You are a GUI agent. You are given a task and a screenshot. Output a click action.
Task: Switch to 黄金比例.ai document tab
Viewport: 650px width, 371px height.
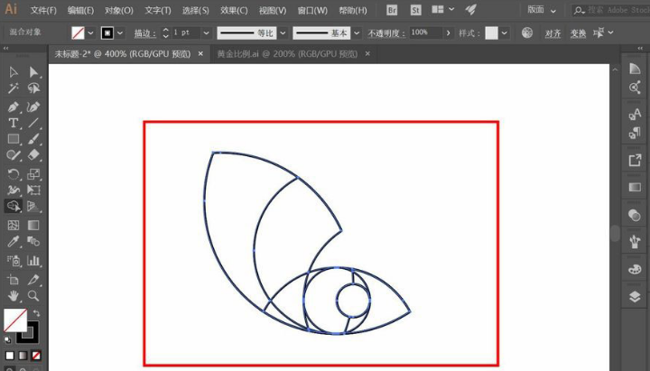point(287,54)
